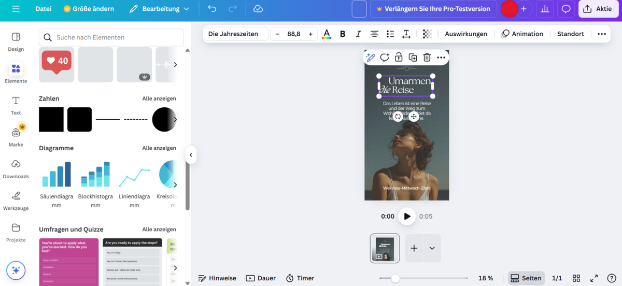The width and height of the screenshot is (622, 286).
Task: Toggle bold formatting
Action: tap(343, 34)
